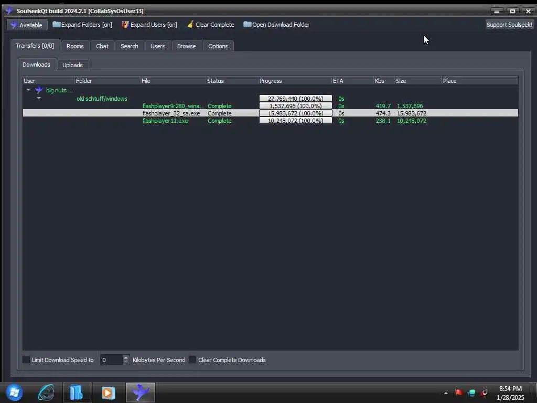
Task: Enable Clear Complete Downloads checkbox
Action: [192, 360]
